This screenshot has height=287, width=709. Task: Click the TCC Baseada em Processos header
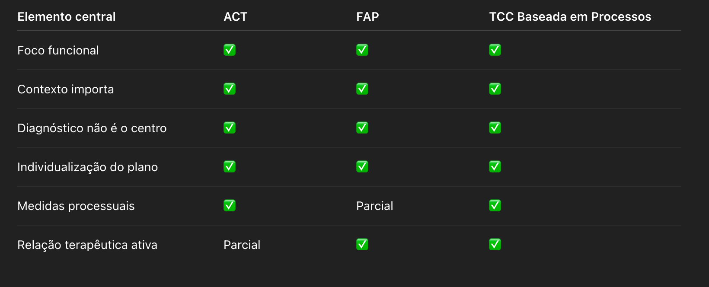(570, 17)
